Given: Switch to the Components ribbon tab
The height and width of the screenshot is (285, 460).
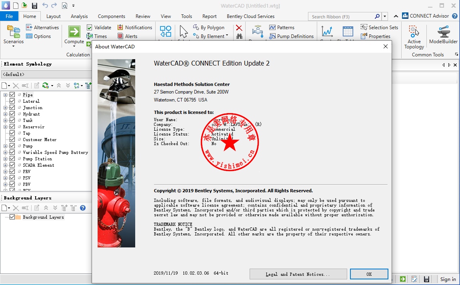Looking at the screenshot, I should point(112,16).
